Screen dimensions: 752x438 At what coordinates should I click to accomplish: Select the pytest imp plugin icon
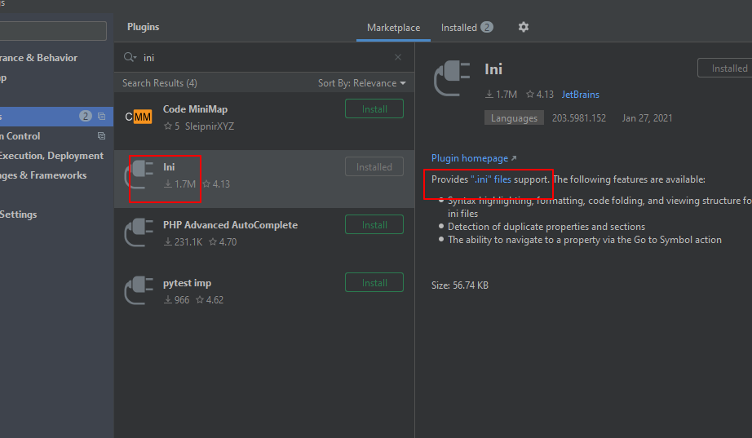point(139,290)
